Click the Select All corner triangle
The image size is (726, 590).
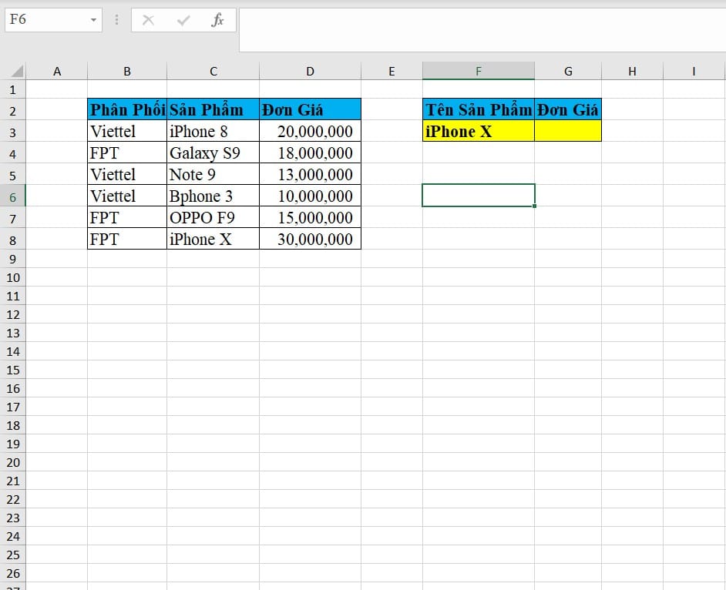point(17,71)
